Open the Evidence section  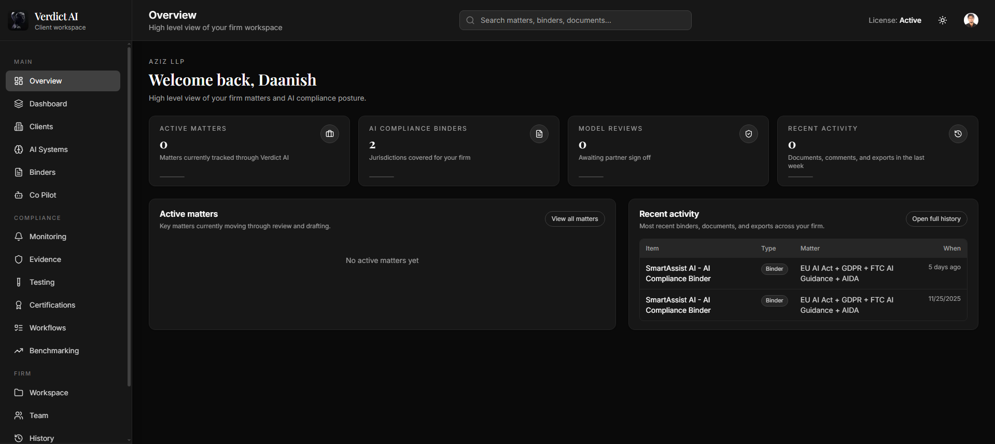click(45, 259)
